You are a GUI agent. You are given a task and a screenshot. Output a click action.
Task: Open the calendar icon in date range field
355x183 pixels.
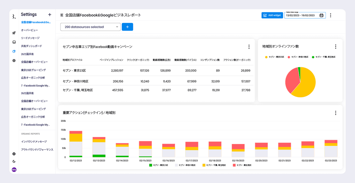321,16
